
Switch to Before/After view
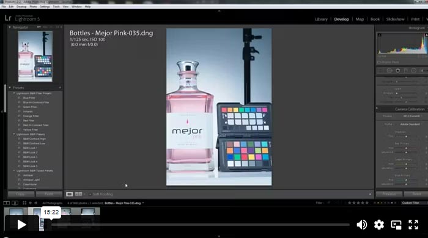79,194
